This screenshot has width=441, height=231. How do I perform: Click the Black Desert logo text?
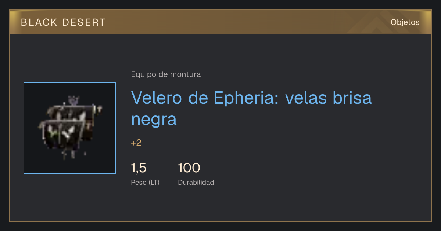click(63, 22)
